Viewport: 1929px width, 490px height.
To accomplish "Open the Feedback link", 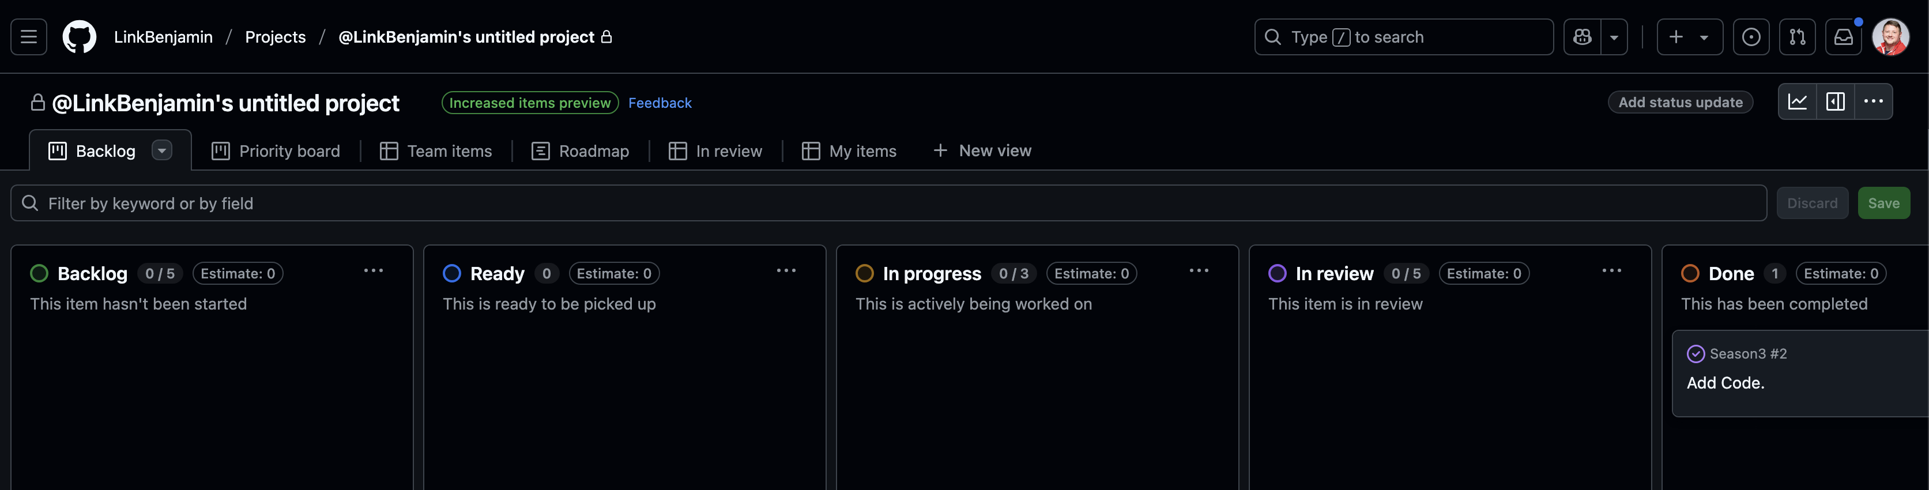I will pos(660,103).
